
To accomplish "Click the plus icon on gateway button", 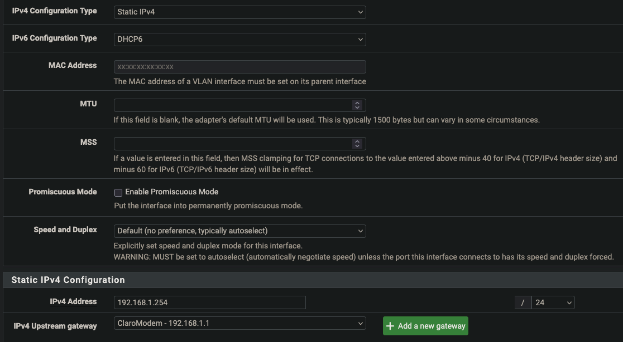I will pos(390,326).
